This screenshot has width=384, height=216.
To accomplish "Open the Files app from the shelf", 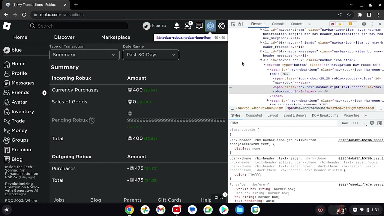I will pos(239,210).
